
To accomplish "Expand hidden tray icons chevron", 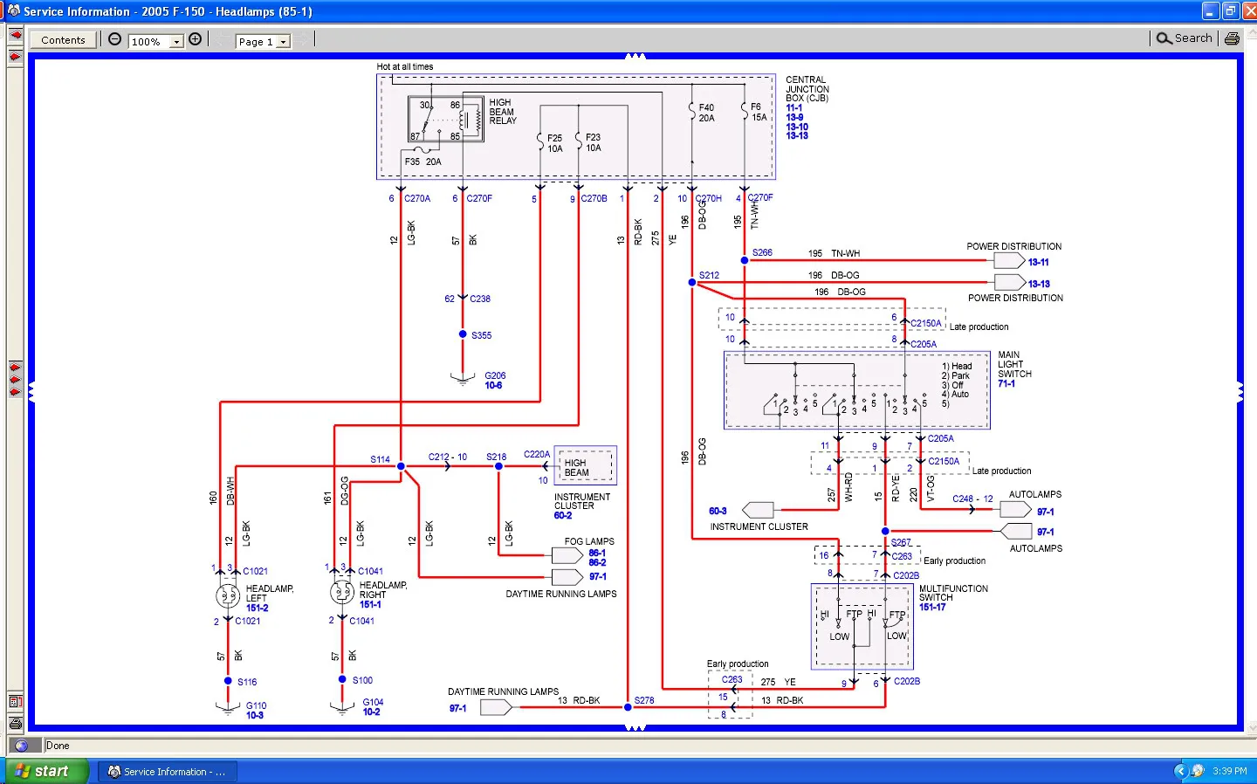I will pyautogui.click(x=1180, y=771).
